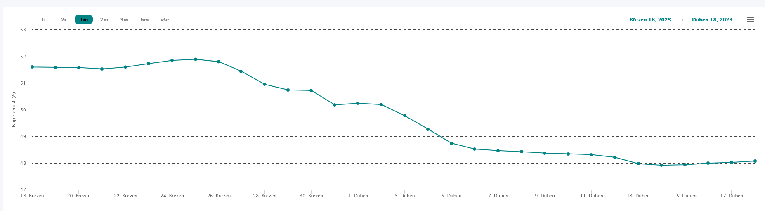Image resolution: width=765 pixels, height=211 pixels.
Task: Click the data point at 5. Duben
Action: (x=451, y=143)
